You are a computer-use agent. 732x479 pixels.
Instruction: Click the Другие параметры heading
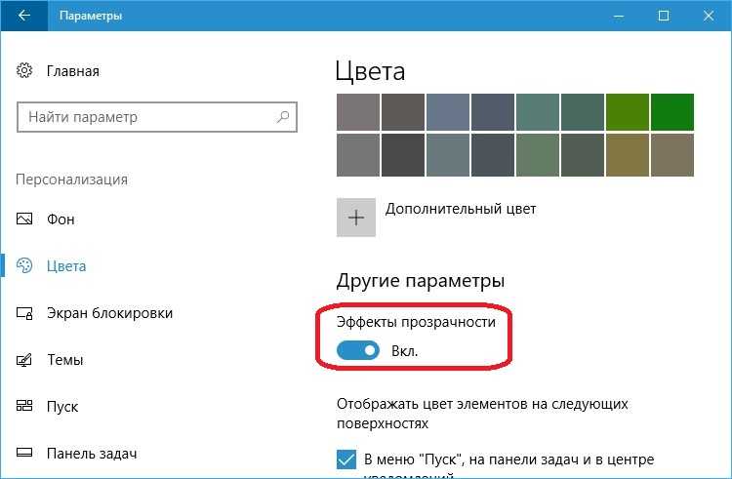pos(420,281)
